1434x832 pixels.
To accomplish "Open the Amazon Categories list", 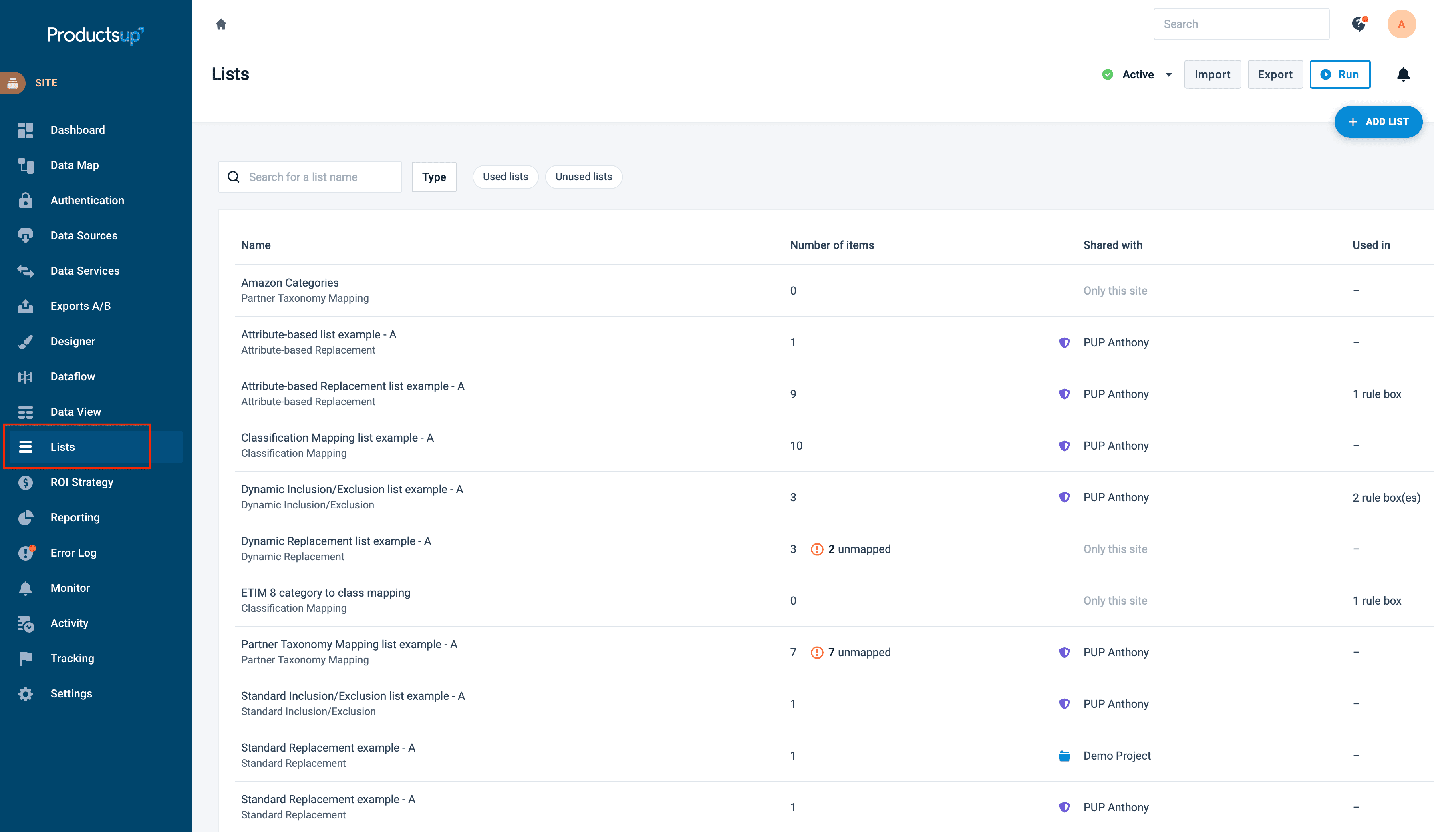I will pyautogui.click(x=290, y=283).
